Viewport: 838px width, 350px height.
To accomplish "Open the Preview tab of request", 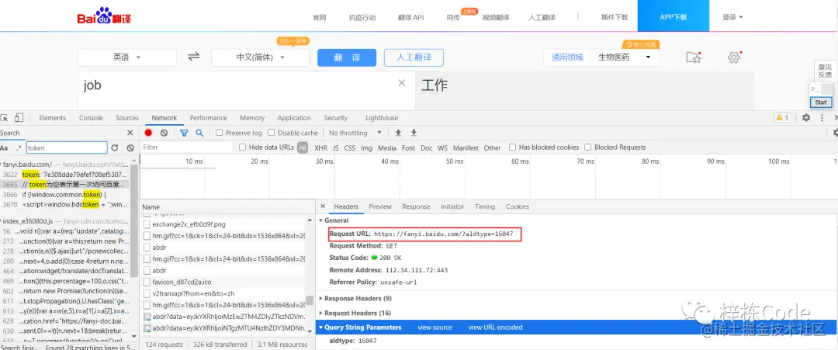I will (380, 206).
